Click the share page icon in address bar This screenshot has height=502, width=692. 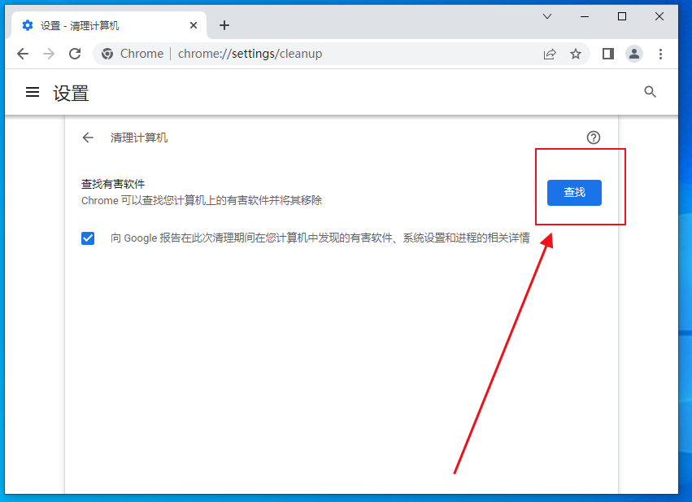click(550, 54)
